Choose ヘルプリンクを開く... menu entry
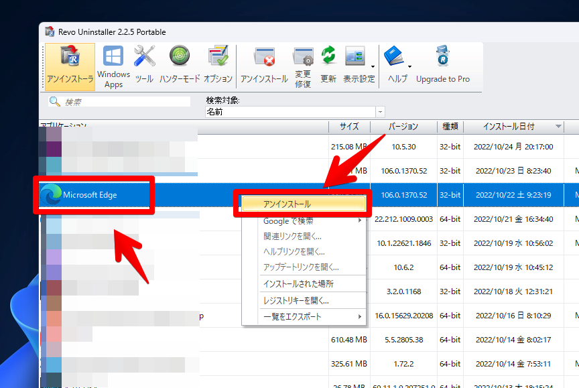The image size is (579, 388). coord(304,252)
